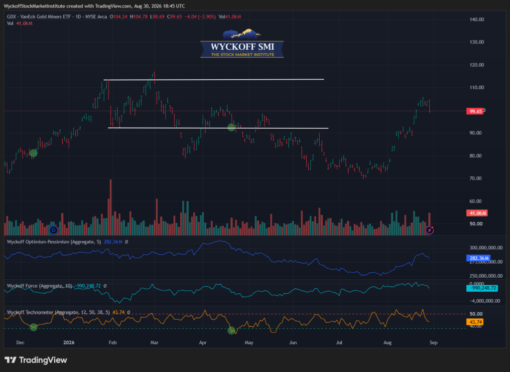Screen dimensions: 510x372
Task: Click the 70.00 price axis label
Action: click(x=476, y=178)
